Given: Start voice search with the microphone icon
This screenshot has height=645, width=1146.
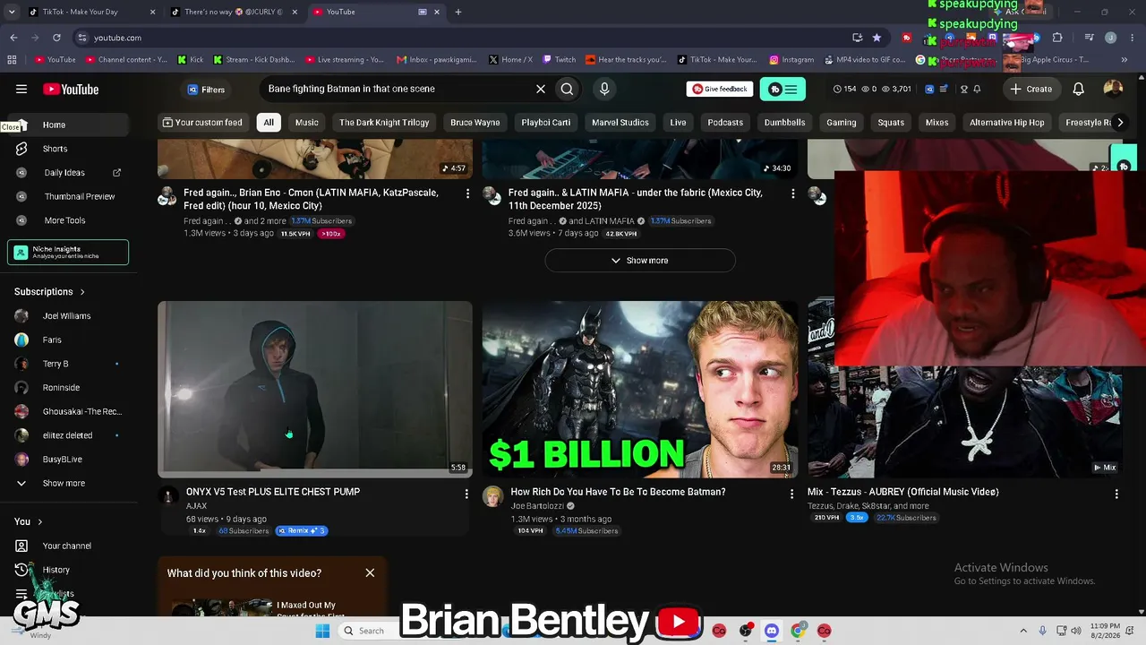Looking at the screenshot, I should click(604, 89).
